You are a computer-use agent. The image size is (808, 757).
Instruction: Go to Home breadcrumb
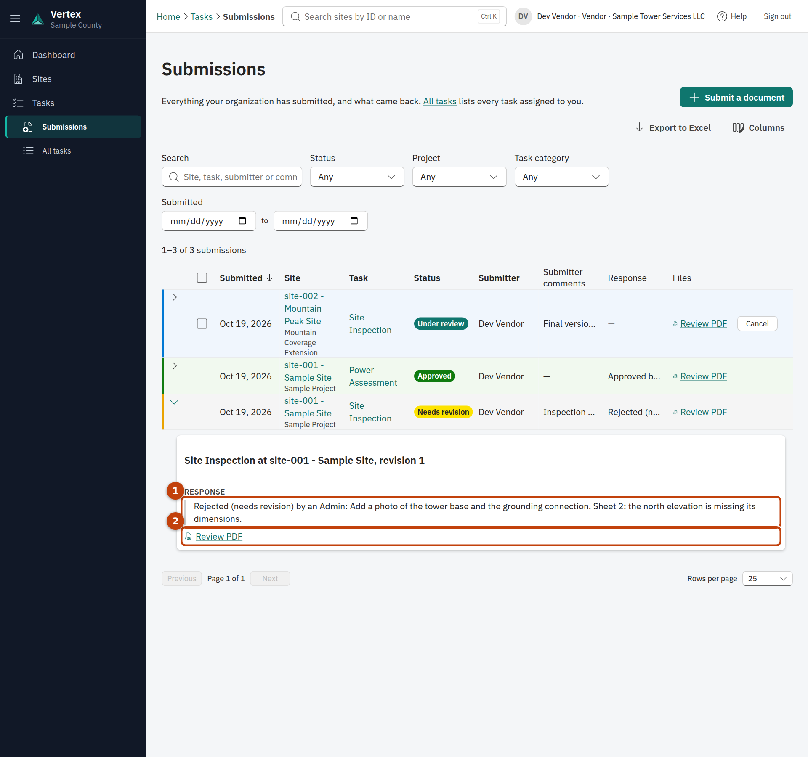pyautogui.click(x=168, y=17)
